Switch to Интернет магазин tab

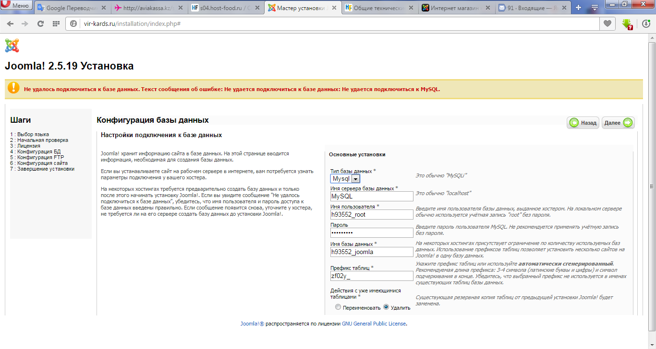pyautogui.click(x=456, y=8)
